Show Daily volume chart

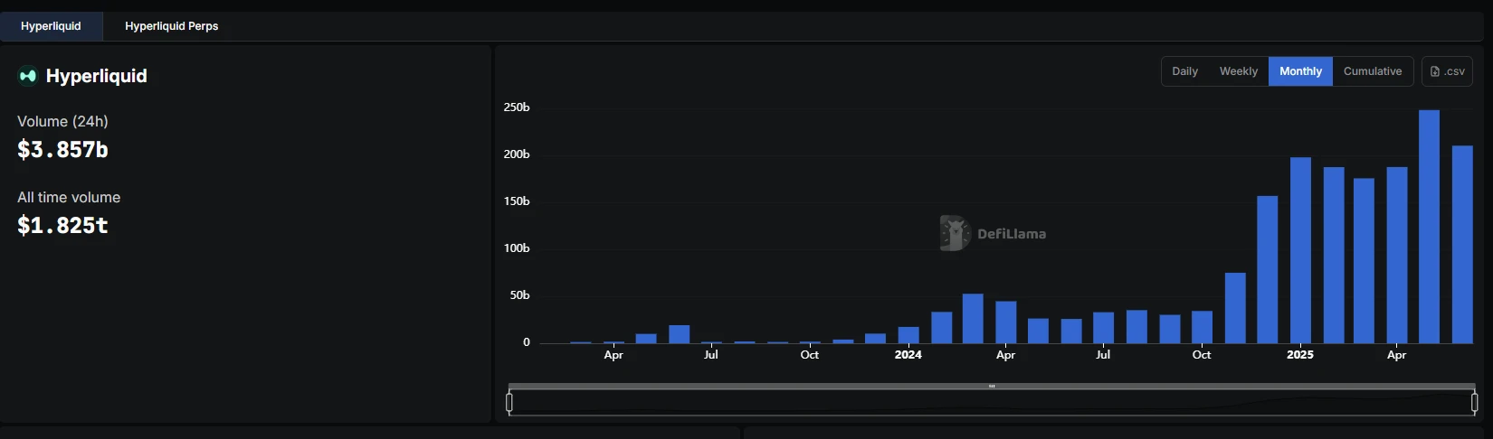coord(1184,71)
